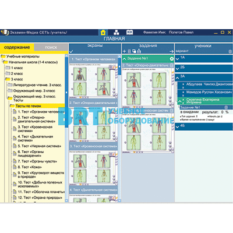The image size is (233, 233).
Task: Click the checkmark icon under Экраны
Action: point(71,51)
